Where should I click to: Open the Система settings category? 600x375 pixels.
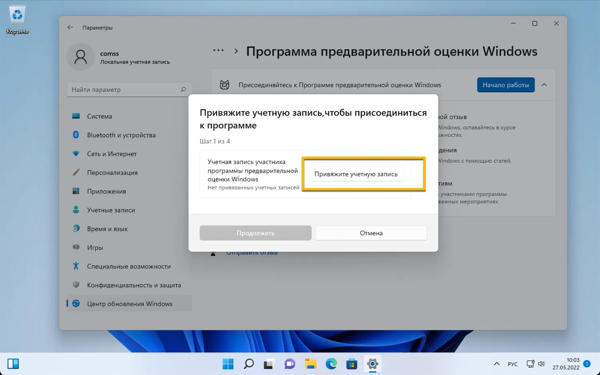(x=129, y=116)
